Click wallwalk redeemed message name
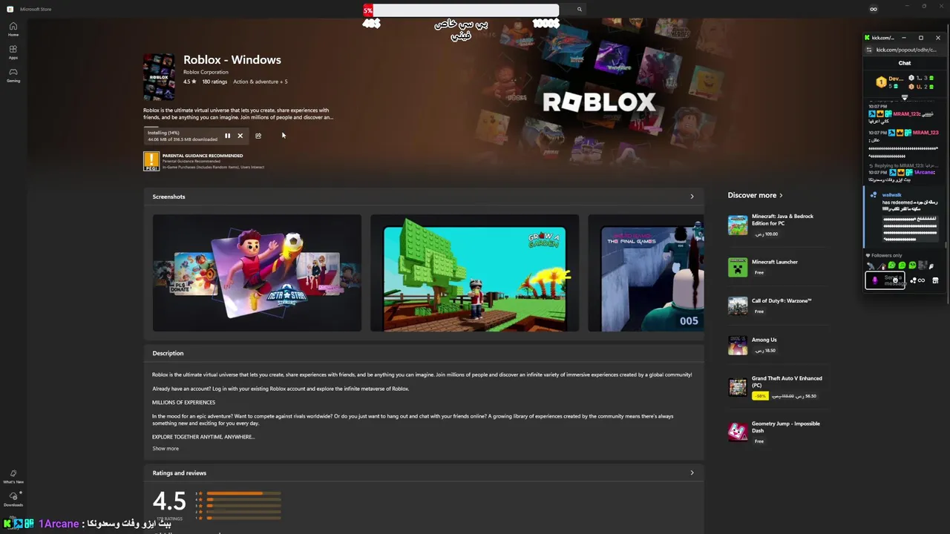950x534 pixels. [x=891, y=195]
